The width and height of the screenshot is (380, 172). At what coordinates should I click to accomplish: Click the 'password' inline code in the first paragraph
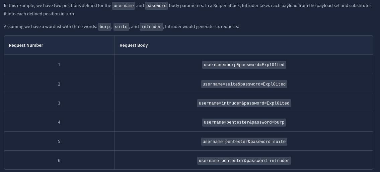(156, 6)
